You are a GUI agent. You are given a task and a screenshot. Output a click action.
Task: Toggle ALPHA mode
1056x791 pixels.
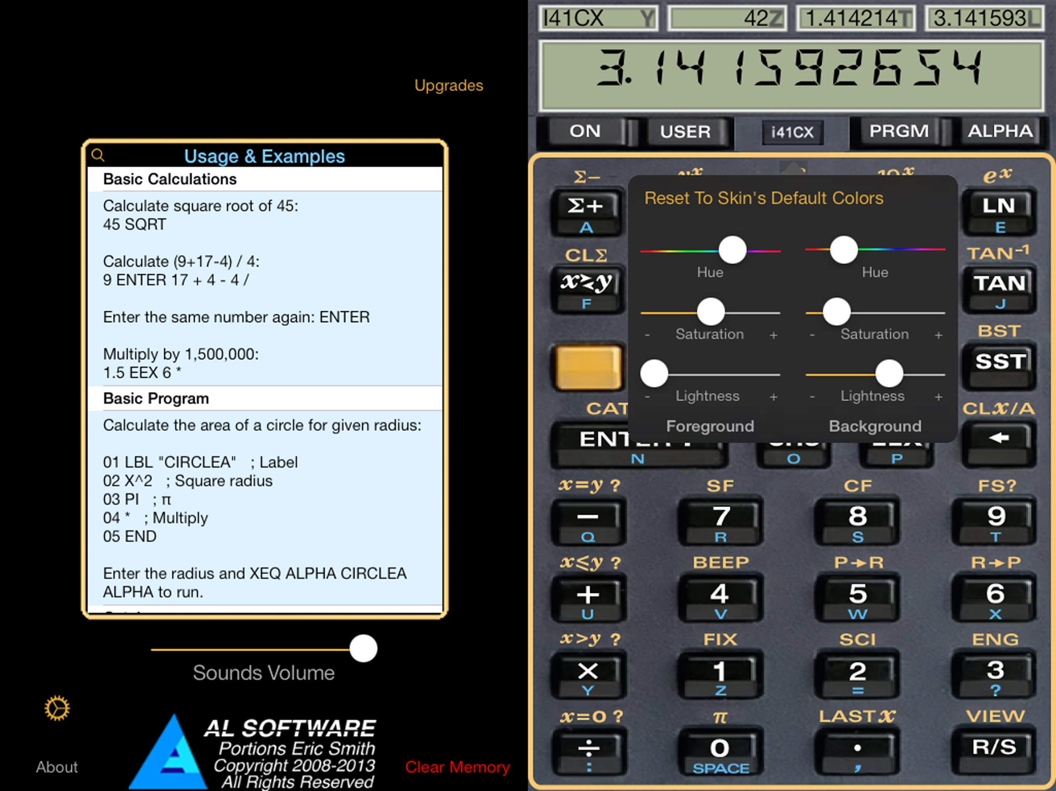(1001, 131)
